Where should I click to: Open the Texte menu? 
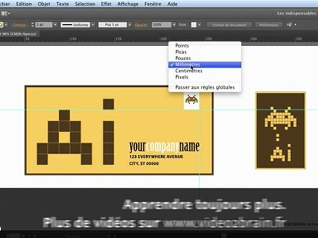[x=63, y=4]
